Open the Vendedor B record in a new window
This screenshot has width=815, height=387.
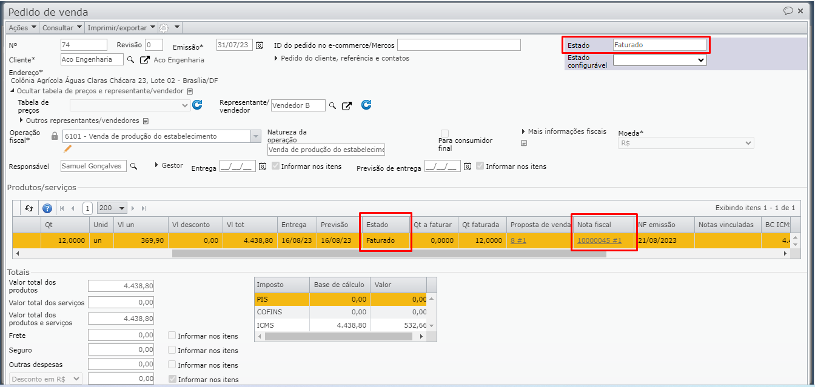click(347, 106)
